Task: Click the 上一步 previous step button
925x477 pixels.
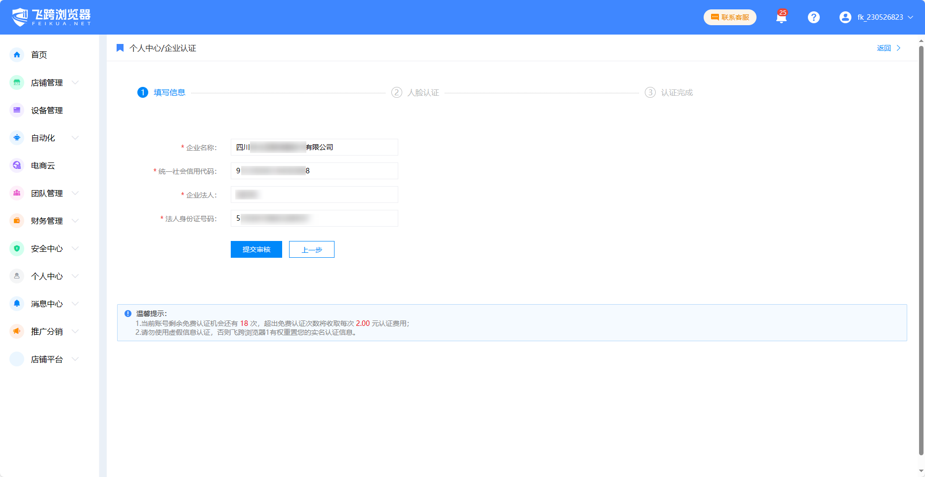Action: (x=311, y=249)
